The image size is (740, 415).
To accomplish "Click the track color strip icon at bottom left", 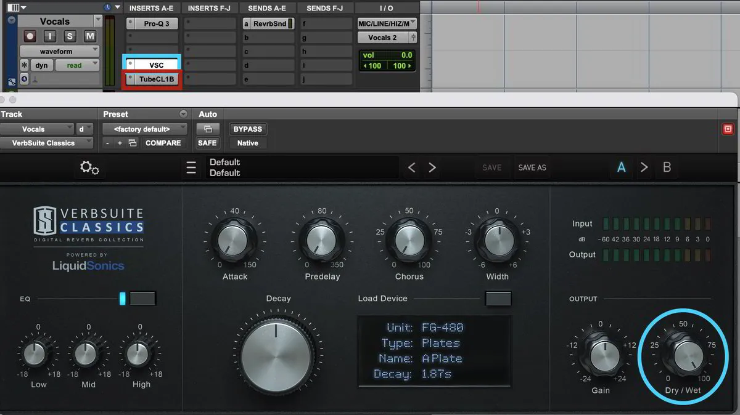I will tap(12, 82).
